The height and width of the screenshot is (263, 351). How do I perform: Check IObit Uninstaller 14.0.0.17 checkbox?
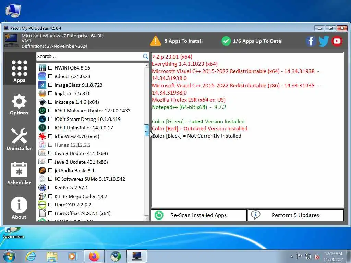pos(50,127)
